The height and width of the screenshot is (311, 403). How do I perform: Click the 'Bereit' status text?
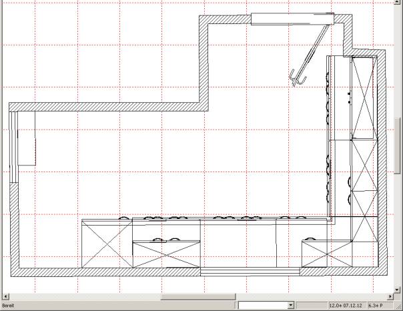click(8, 306)
